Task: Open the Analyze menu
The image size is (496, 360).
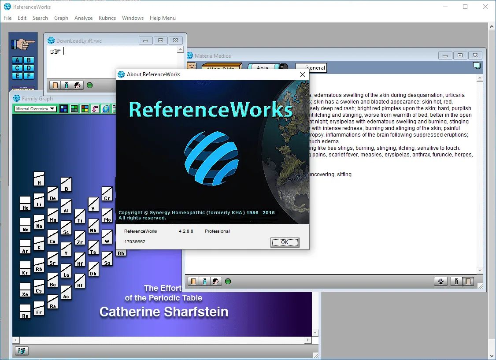Action: coord(84,18)
